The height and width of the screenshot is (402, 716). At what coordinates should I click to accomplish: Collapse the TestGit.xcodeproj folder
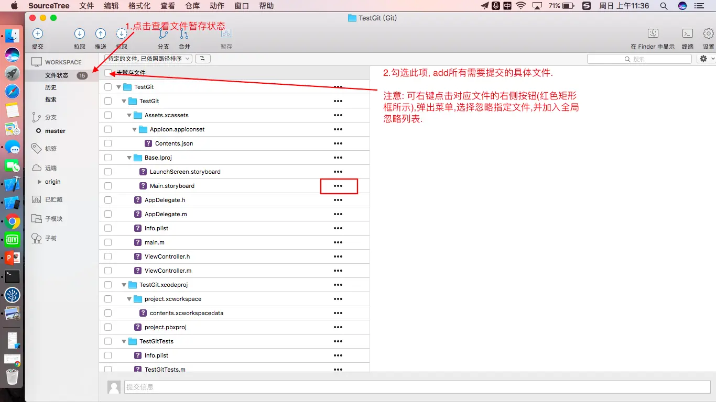pos(124,285)
